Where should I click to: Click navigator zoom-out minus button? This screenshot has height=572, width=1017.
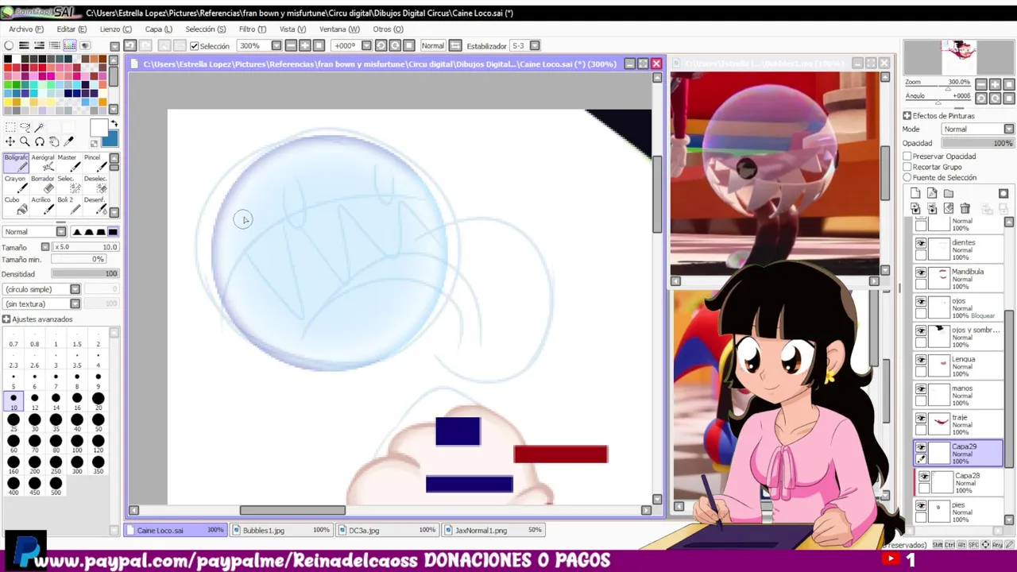click(x=981, y=84)
